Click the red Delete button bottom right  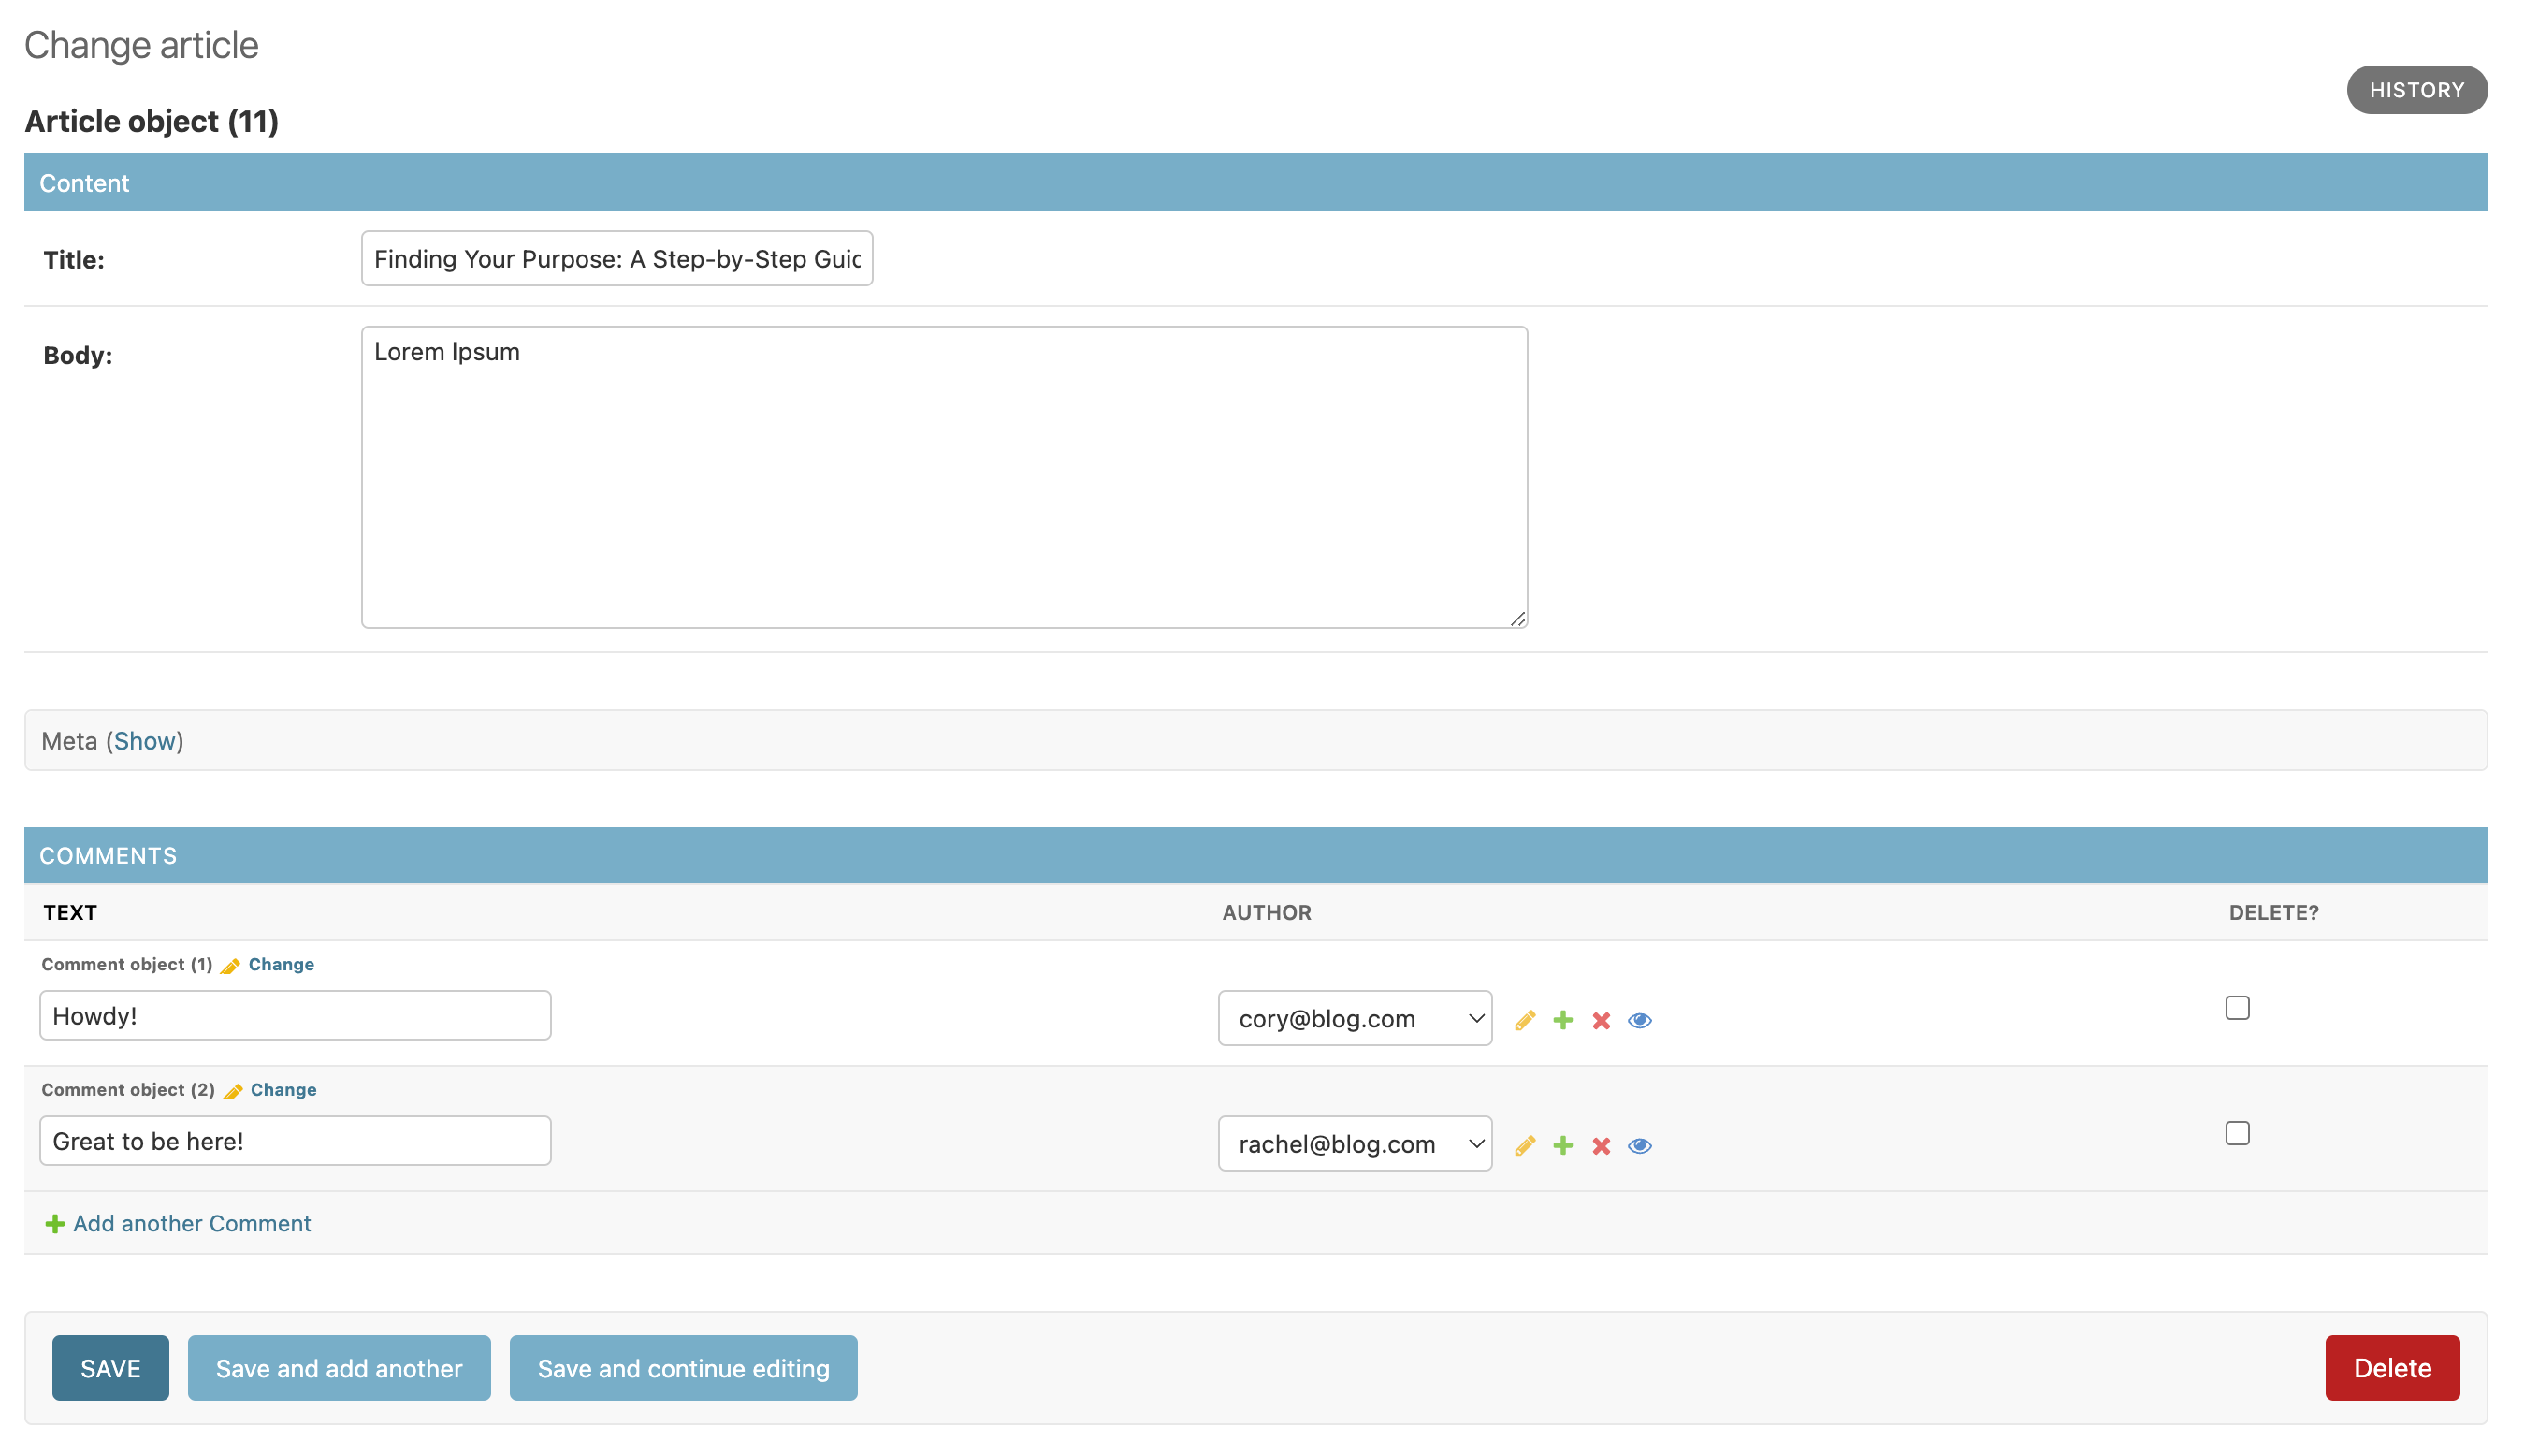click(2394, 1368)
